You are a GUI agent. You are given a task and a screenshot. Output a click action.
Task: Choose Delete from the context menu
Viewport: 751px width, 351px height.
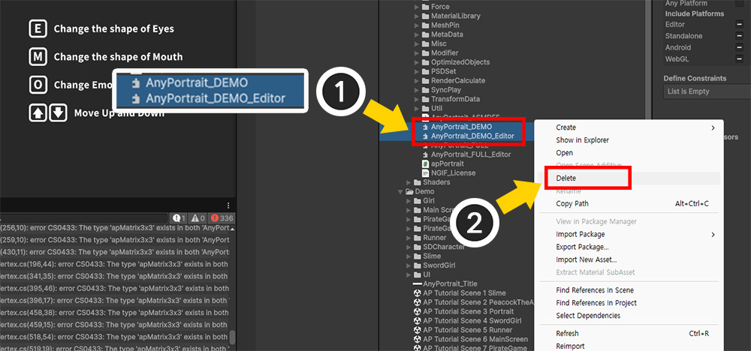566,178
